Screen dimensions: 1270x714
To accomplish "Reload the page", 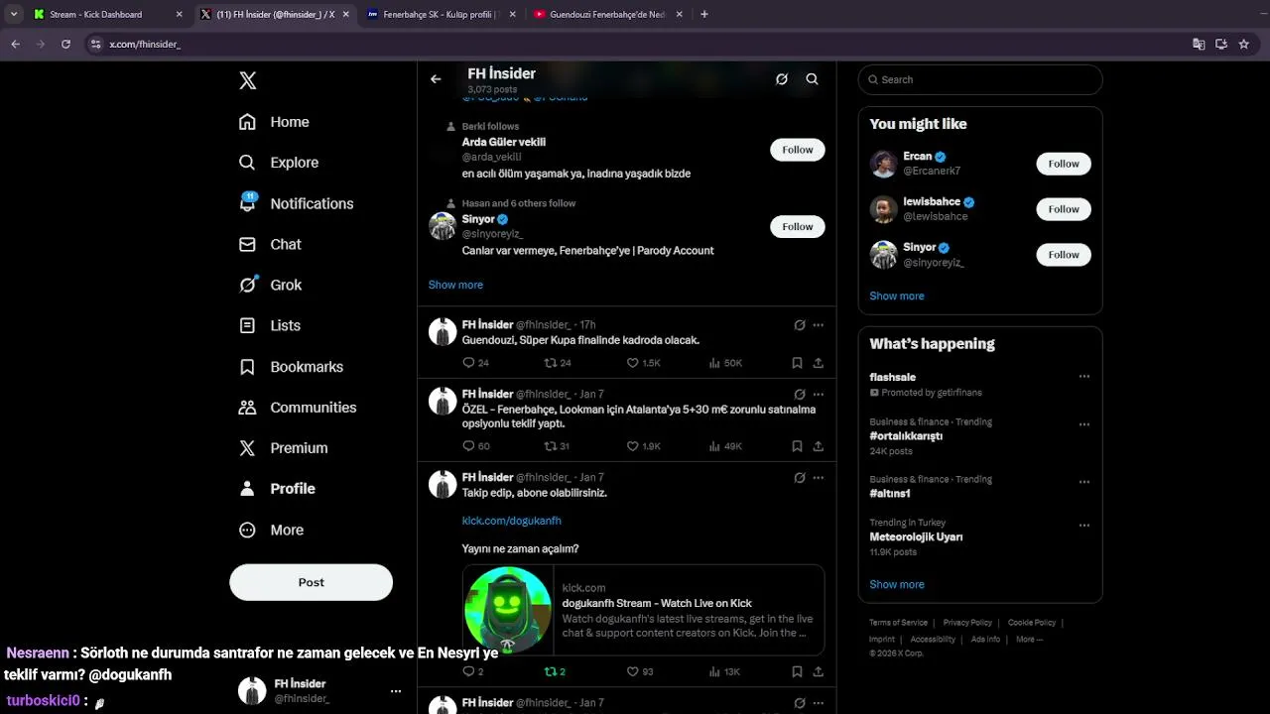I will click(65, 44).
